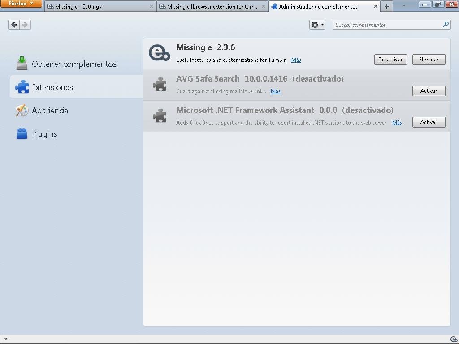This screenshot has width=459, height=344.
Task: Open Obtener complementos section
Action: (77, 64)
